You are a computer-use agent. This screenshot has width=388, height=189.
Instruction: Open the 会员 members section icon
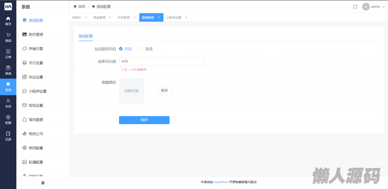pyautogui.click(x=8, y=101)
